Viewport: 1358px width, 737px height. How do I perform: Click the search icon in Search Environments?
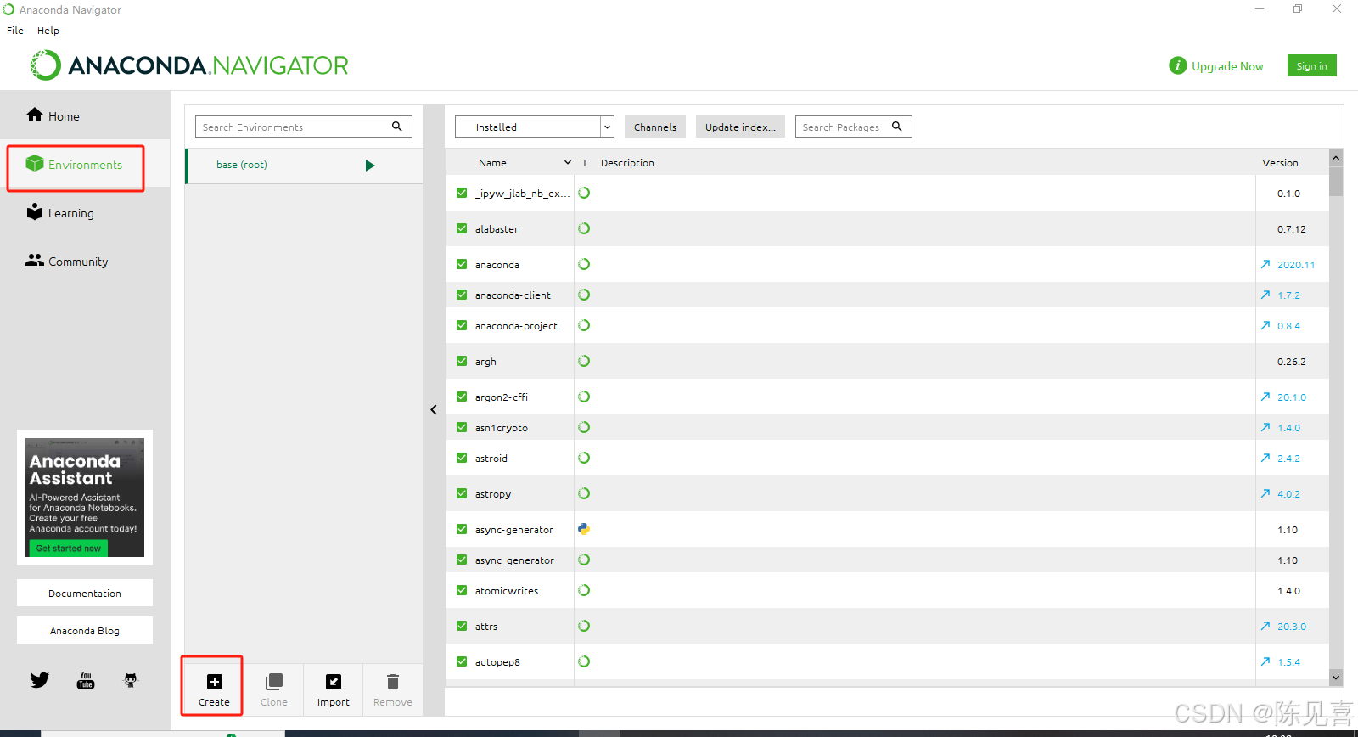coord(396,127)
